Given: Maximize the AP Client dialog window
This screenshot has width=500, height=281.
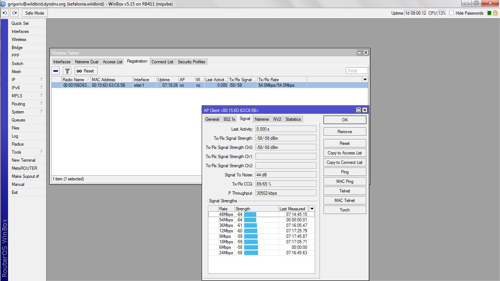Looking at the screenshot, I should (x=359, y=110).
